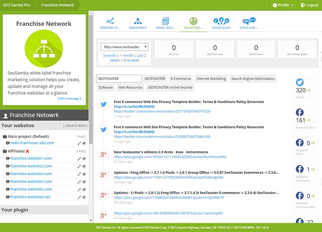Click wrench icon for franchise-website3.com
322x232 pixels.
click(x=79, y=174)
